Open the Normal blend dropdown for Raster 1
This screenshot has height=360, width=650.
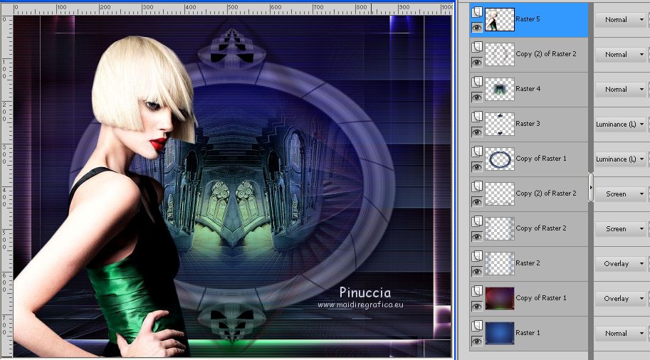(x=622, y=333)
